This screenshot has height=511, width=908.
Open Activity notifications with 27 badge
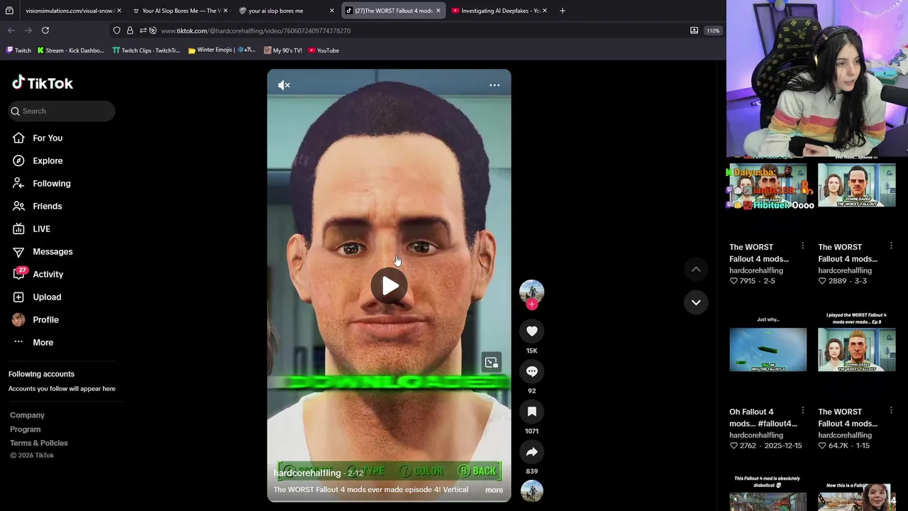click(48, 274)
